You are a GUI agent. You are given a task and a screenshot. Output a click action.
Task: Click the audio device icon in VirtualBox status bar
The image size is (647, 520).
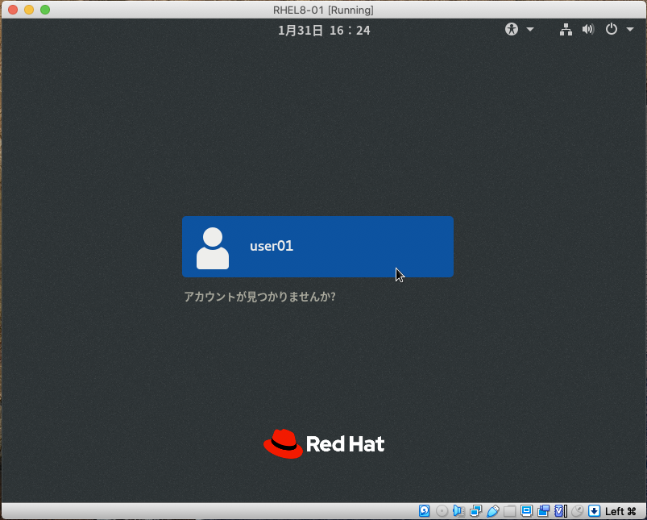click(x=458, y=511)
